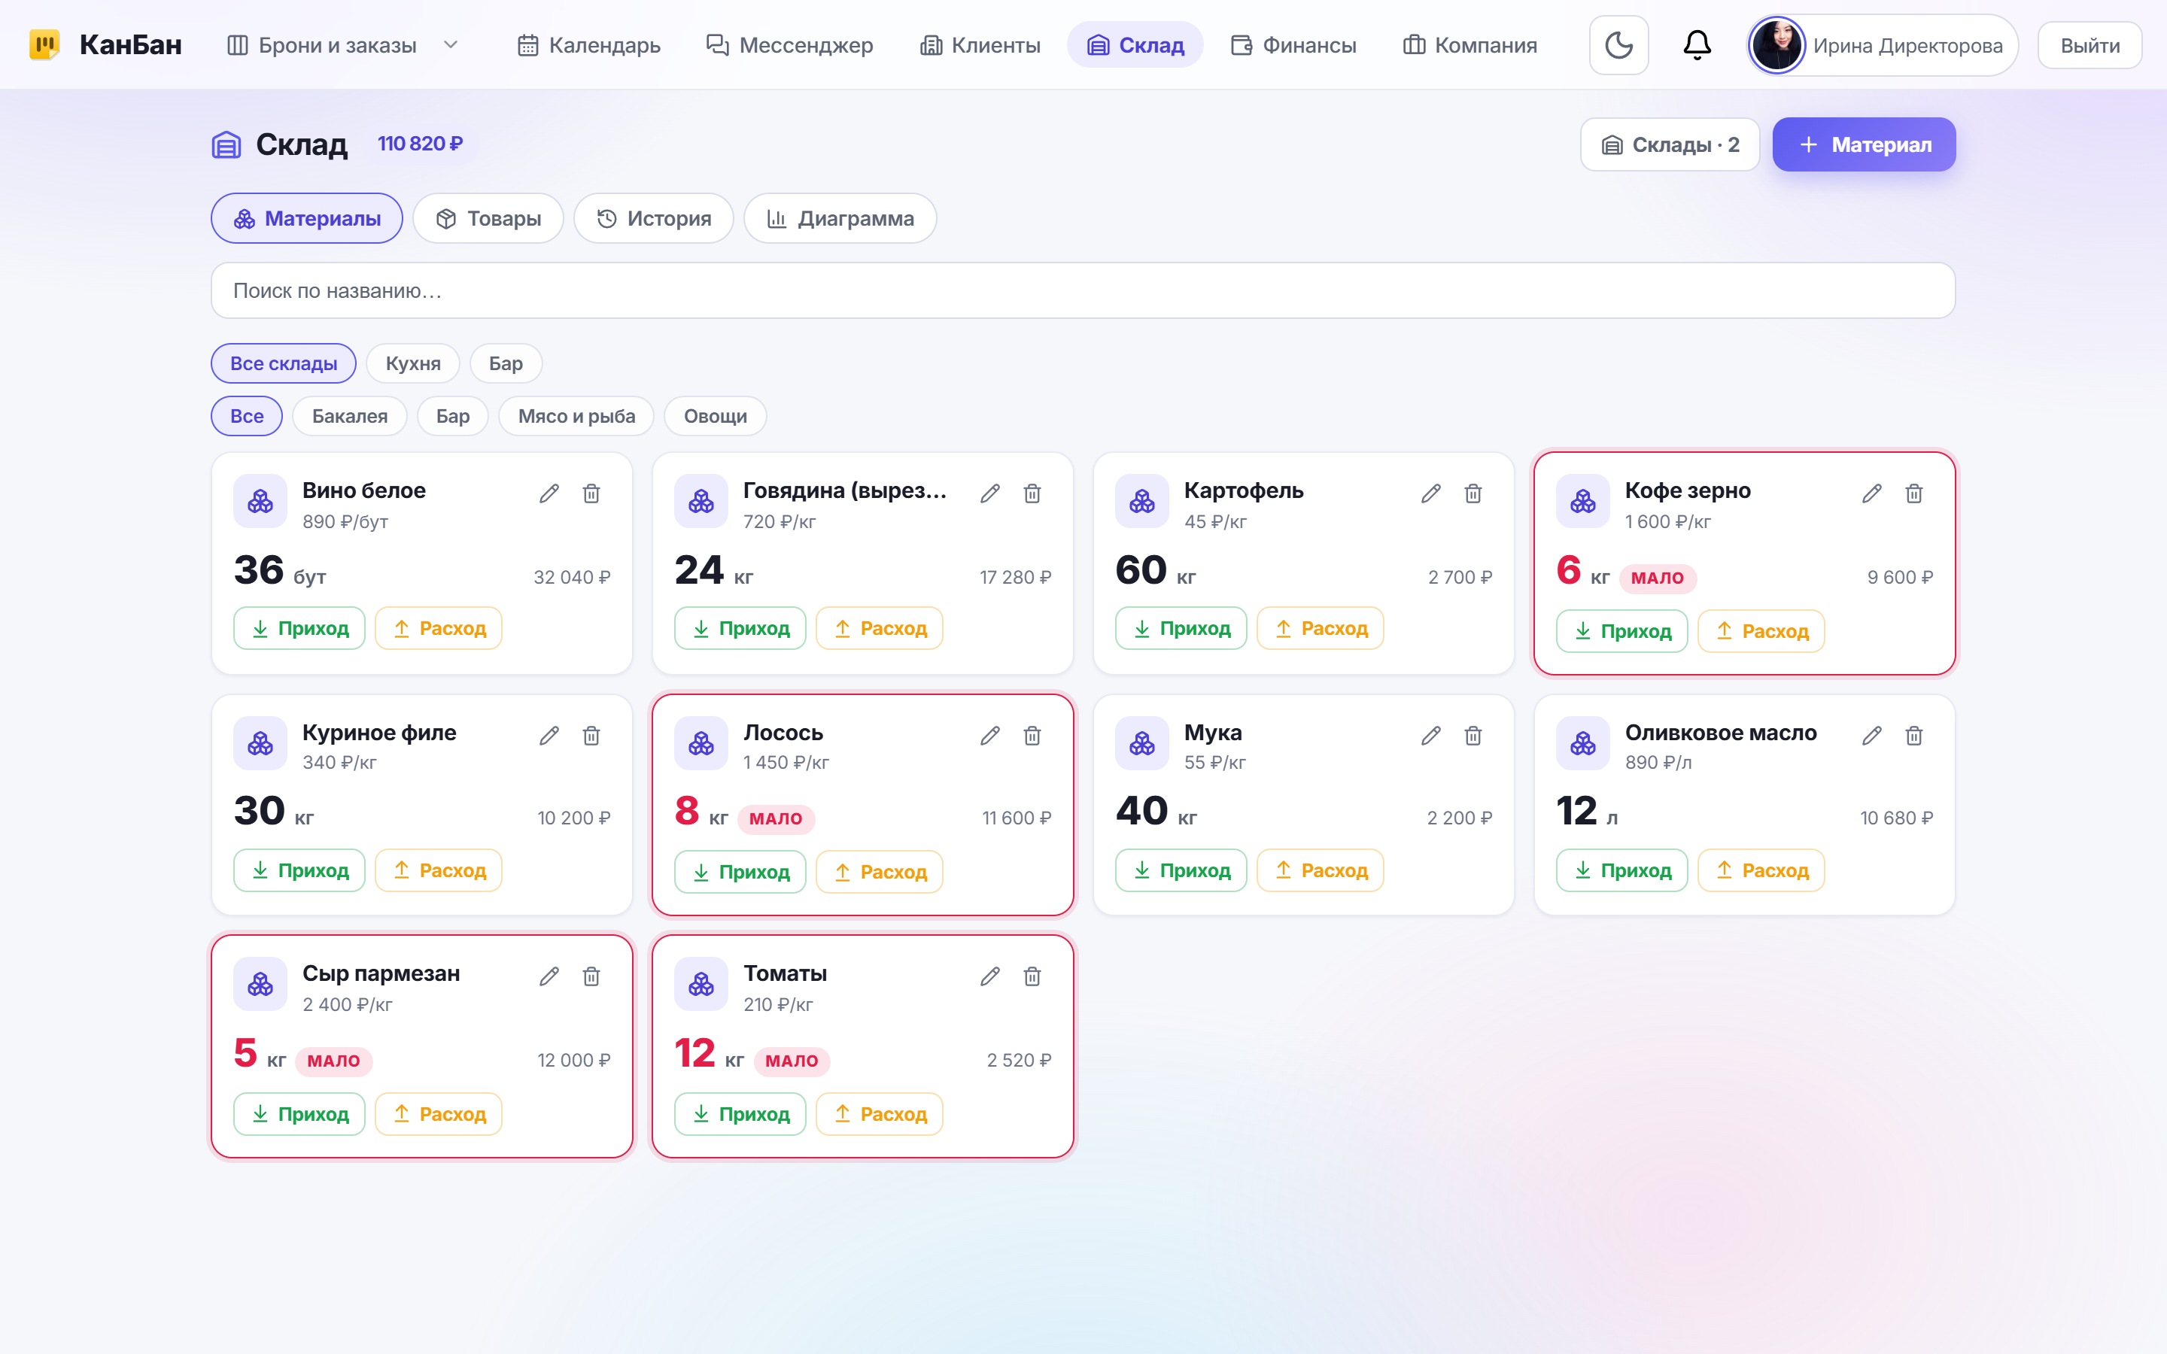Click Приход on the Томаты card
The height and width of the screenshot is (1354, 2167).
click(x=740, y=1114)
